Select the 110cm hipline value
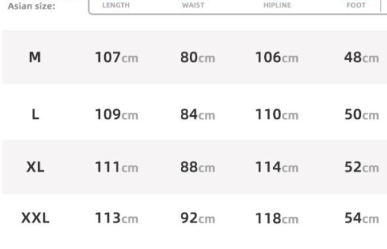The width and height of the screenshot is (387, 249). point(276,115)
